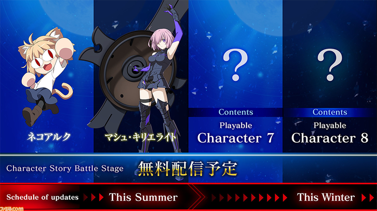Image resolution: width=377 pixels, height=211 pixels.
Task: Select This Summer in the schedule bar
Action: coord(143,197)
